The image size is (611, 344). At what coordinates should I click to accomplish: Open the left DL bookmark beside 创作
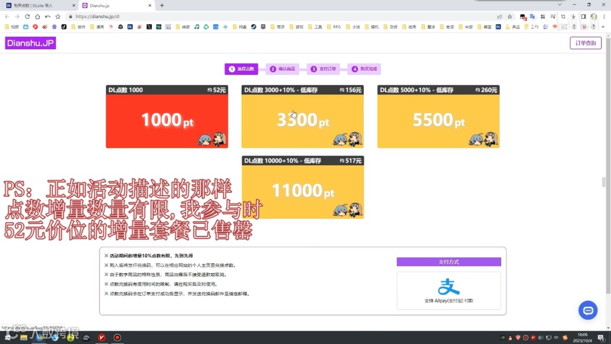click(130, 27)
